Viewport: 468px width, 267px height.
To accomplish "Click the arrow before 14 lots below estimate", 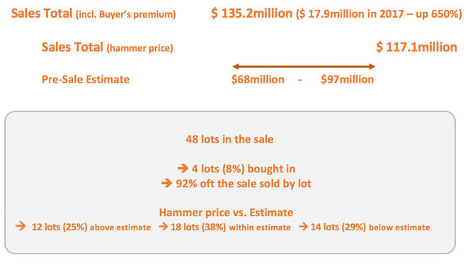I will 303,227.
